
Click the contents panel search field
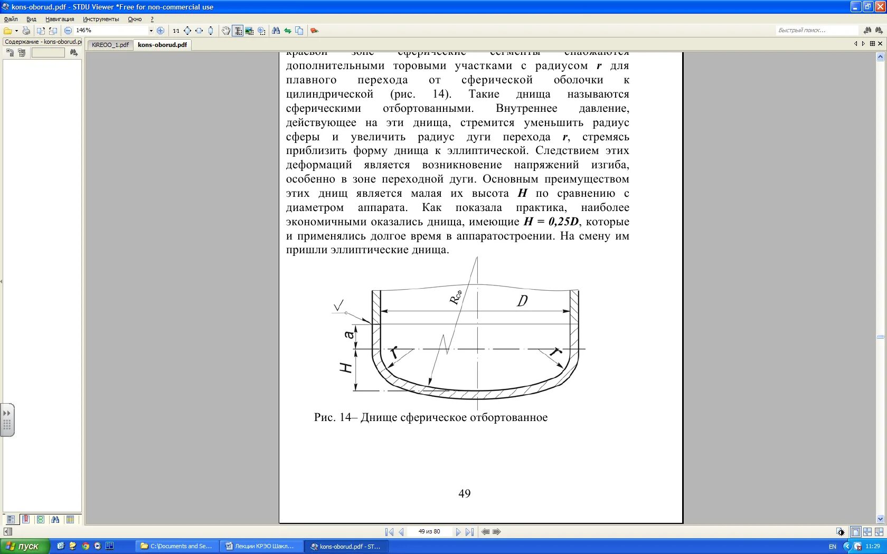pyautogui.click(x=48, y=53)
